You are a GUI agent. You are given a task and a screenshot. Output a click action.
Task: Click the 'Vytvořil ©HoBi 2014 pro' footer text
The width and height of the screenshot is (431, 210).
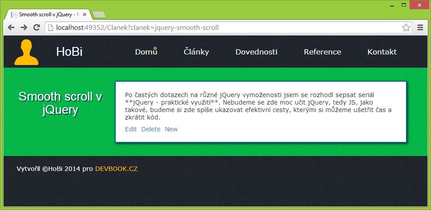(x=55, y=169)
